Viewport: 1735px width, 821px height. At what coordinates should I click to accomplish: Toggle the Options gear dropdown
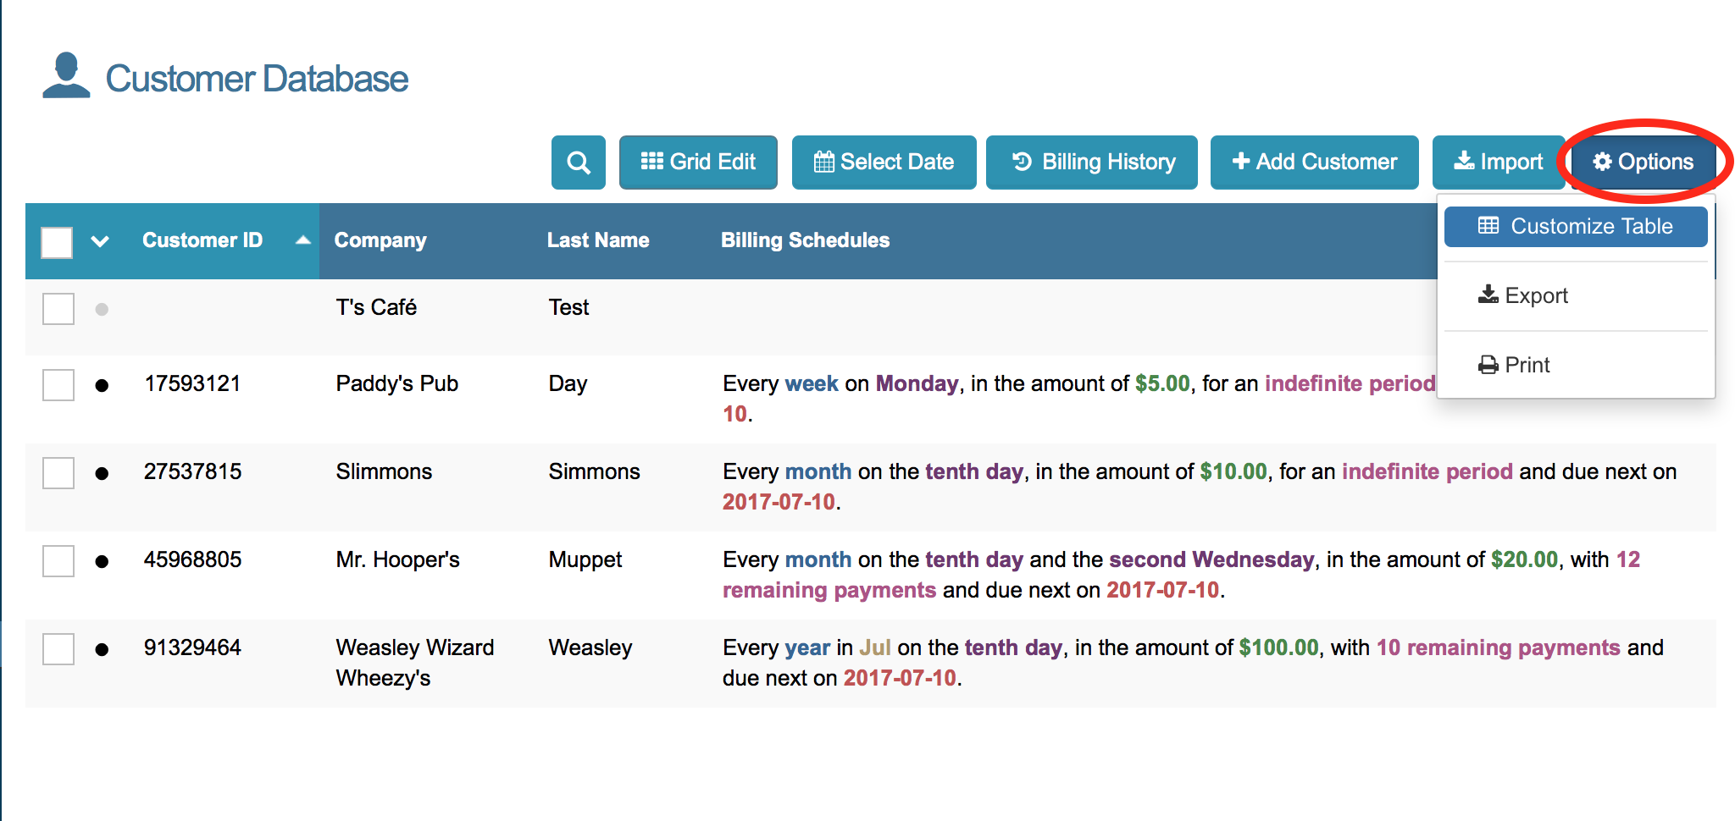1643,163
